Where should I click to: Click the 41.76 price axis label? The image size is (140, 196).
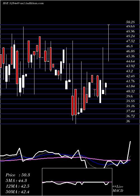[x=130, y=81]
